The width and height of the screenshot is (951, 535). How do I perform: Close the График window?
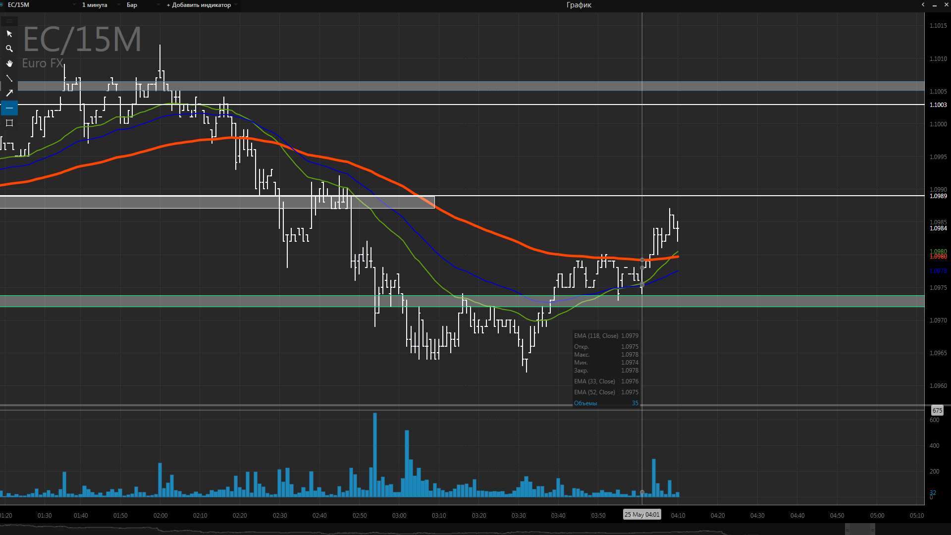tap(946, 5)
